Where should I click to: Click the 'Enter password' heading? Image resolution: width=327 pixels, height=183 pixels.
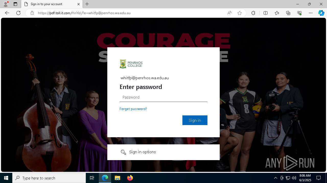click(141, 87)
